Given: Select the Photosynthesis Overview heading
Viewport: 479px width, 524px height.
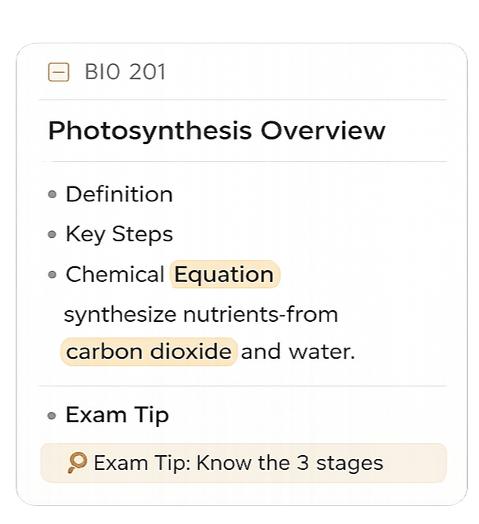Looking at the screenshot, I should [x=216, y=131].
